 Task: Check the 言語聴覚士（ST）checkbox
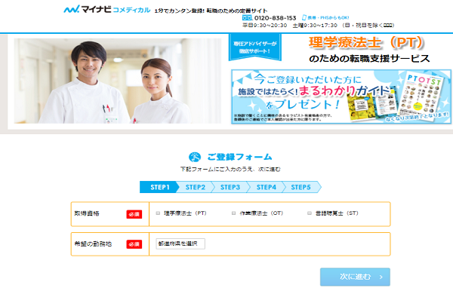pyautogui.click(x=310, y=213)
